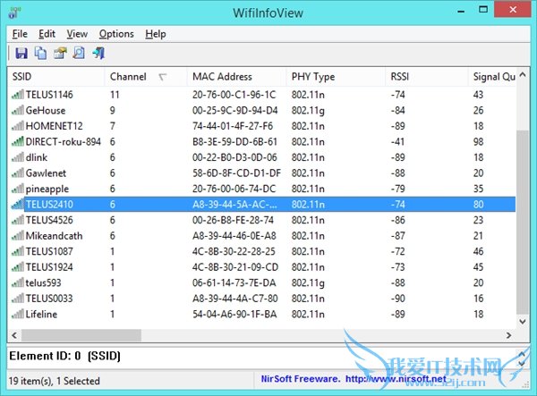This screenshot has width=537, height=396.
Task: Click the horizontal scrollbar thumb
Action: click(x=81, y=335)
